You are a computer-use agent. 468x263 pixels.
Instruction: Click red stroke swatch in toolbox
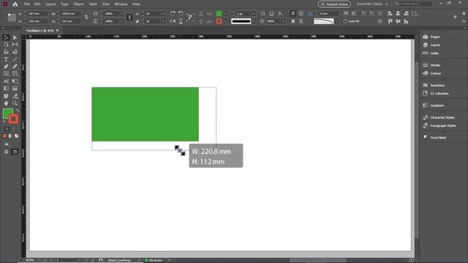coord(13,119)
